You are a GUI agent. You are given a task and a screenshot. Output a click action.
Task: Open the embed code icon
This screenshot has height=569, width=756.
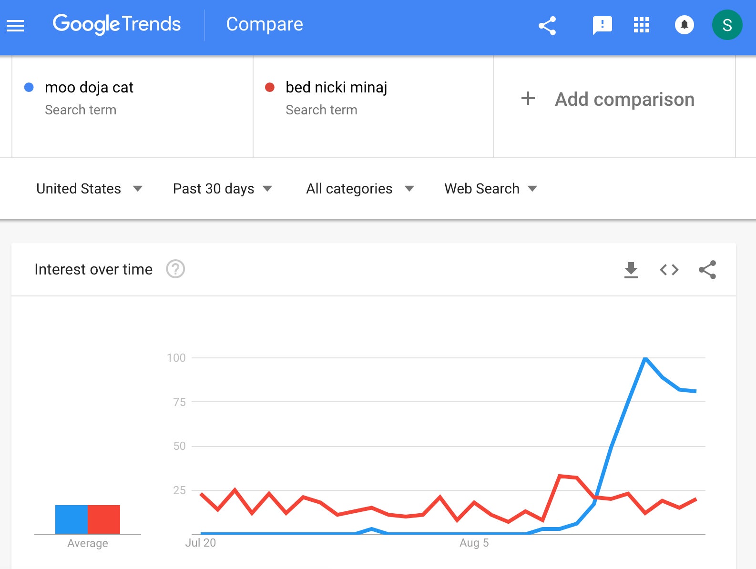(x=669, y=270)
